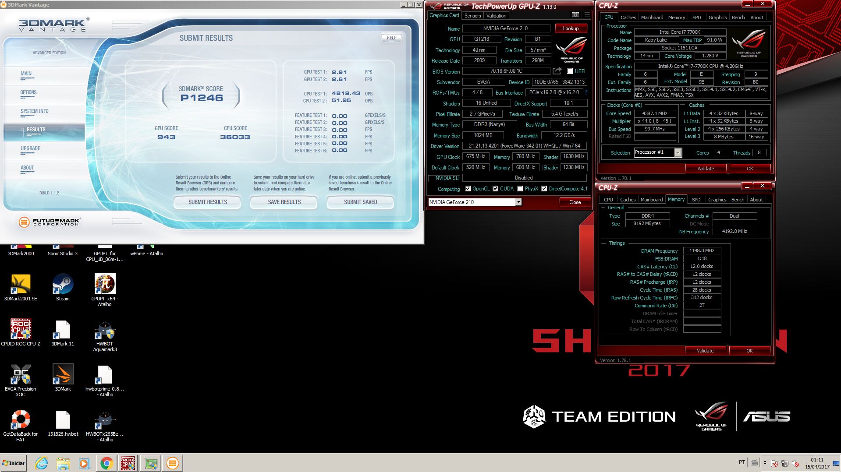Click the PT language indicator
Viewport: 841px width, 472px height.
point(742,462)
